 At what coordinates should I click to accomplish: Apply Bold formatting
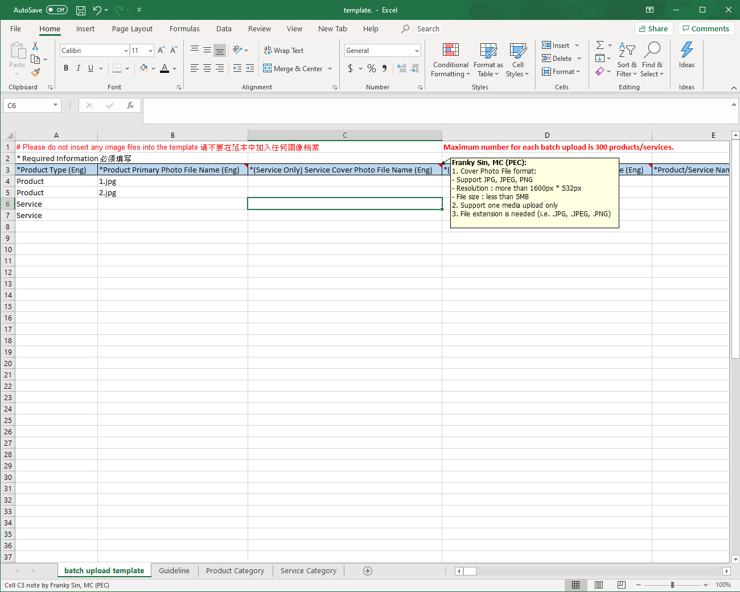tap(66, 68)
